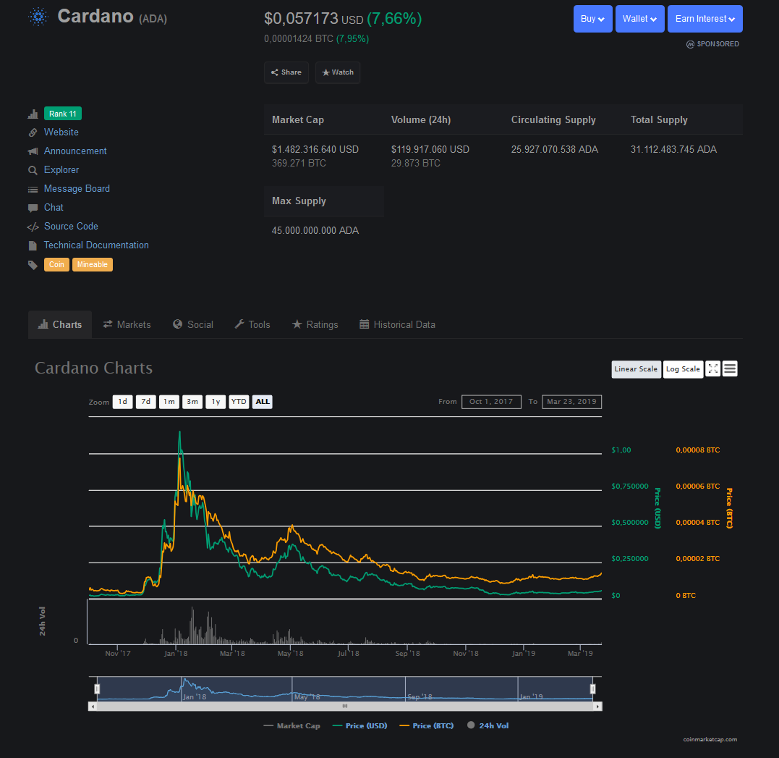Screen dimensions: 779x758
Task: Click the tag icon beside Coin
Action: (x=33, y=264)
